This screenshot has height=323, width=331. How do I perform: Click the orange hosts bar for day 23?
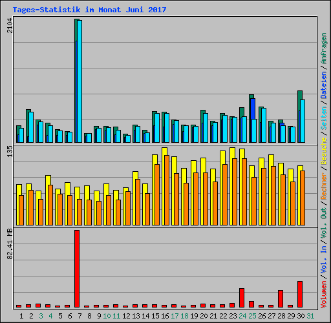235,192
